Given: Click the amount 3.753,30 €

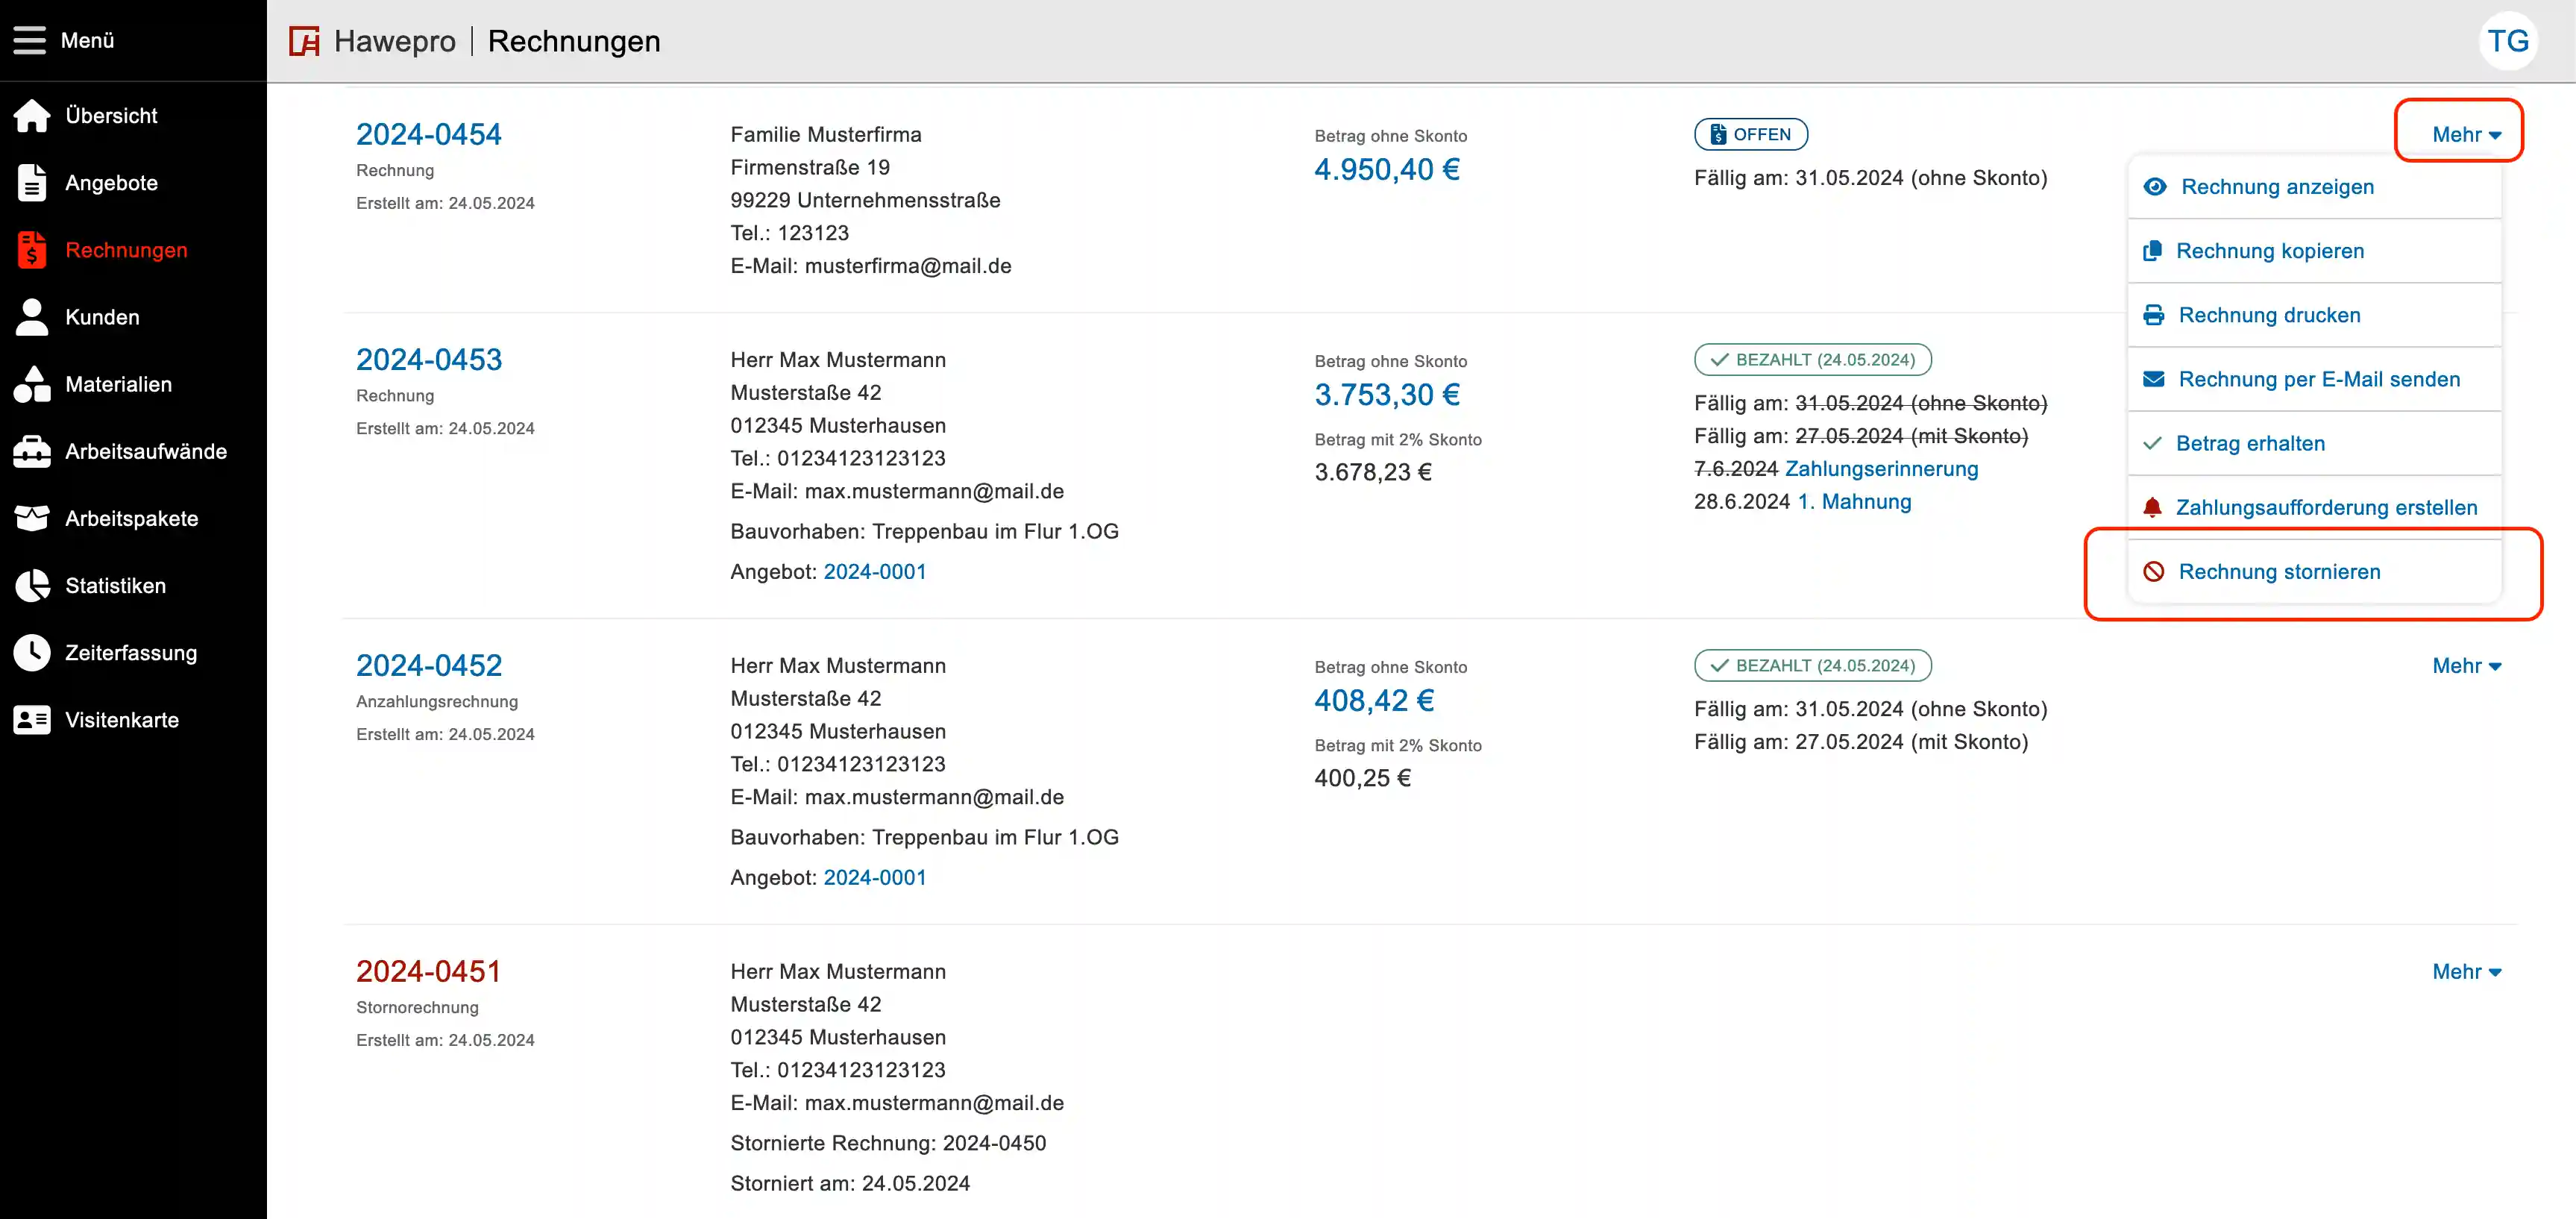Looking at the screenshot, I should pos(1386,394).
